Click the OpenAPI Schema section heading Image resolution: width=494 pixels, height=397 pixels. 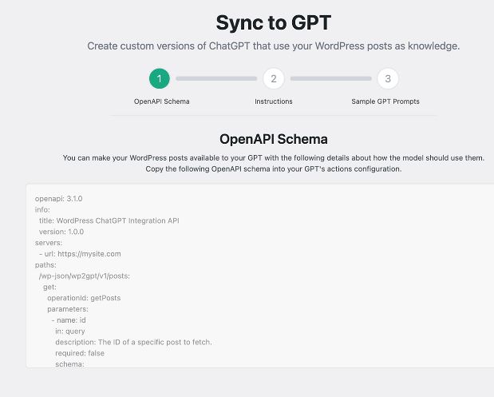point(274,139)
